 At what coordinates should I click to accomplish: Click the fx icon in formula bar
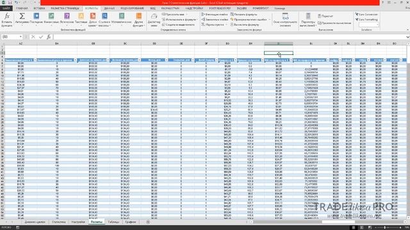pos(49,37)
